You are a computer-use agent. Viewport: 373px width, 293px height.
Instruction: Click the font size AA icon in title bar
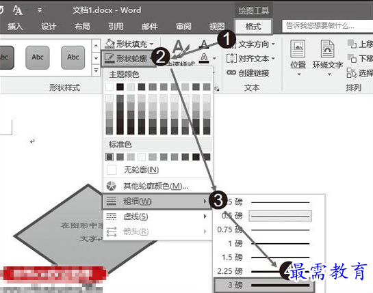coord(18,10)
